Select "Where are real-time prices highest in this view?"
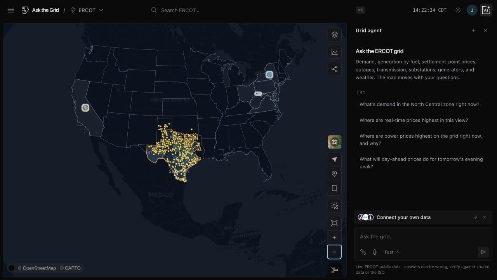 pyautogui.click(x=414, y=120)
